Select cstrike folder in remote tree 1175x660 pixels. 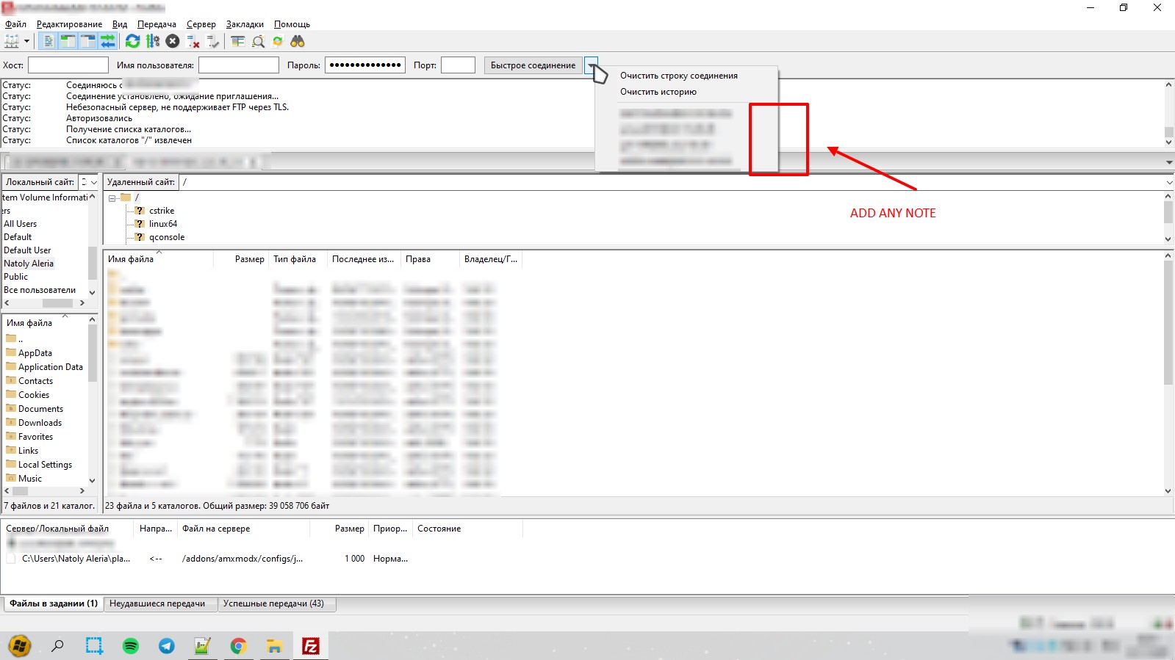click(162, 211)
